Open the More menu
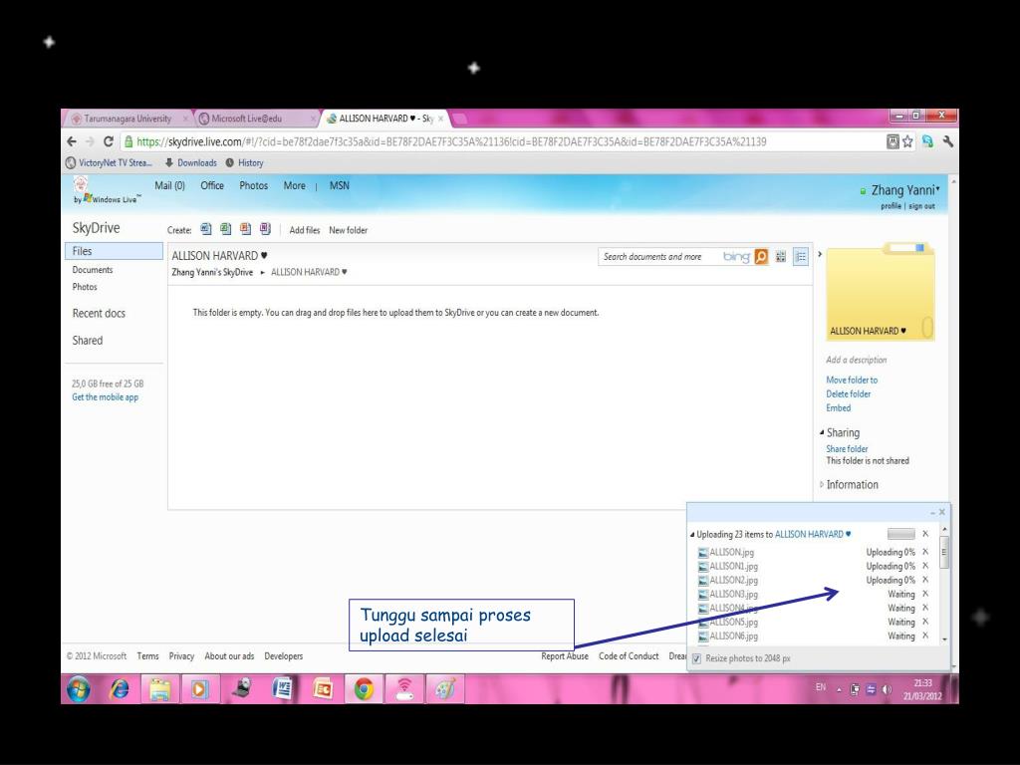1020x765 pixels. [294, 185]
